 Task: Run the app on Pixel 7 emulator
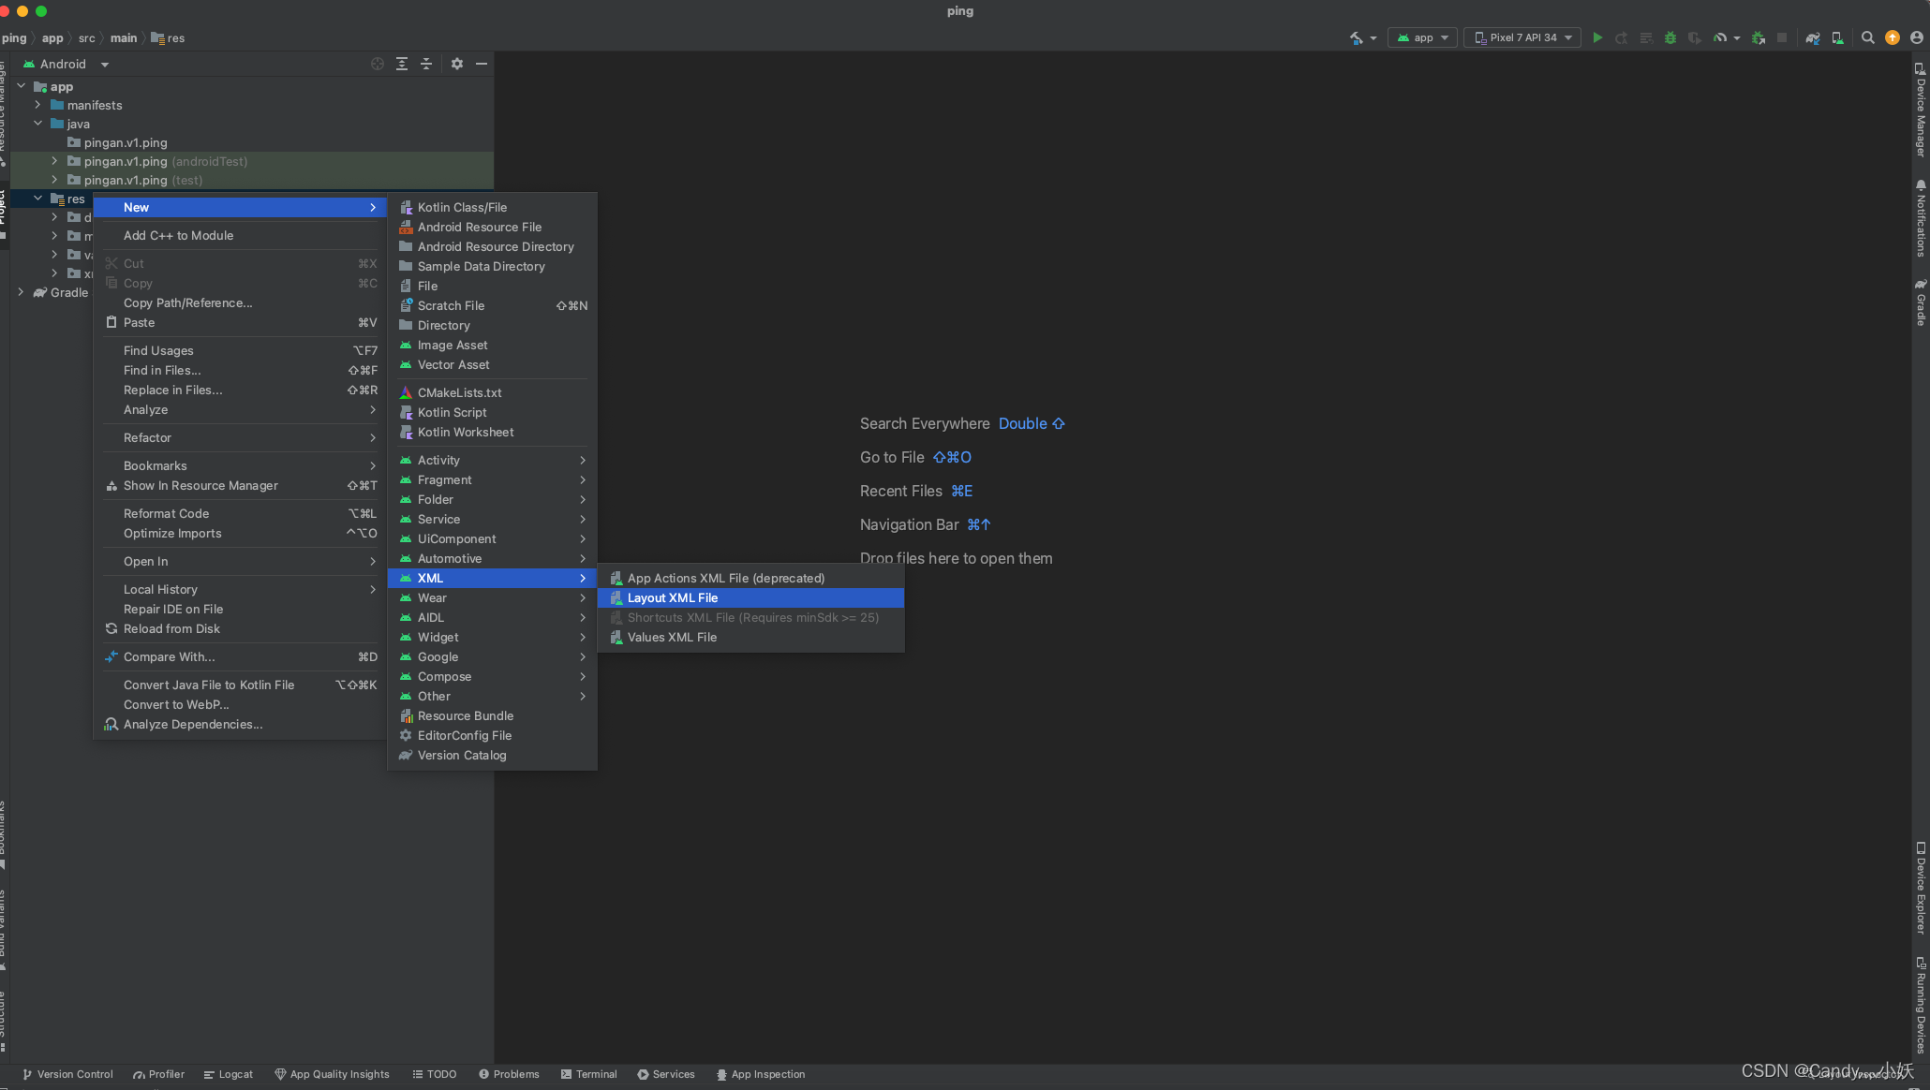[x=1597, y=37]
